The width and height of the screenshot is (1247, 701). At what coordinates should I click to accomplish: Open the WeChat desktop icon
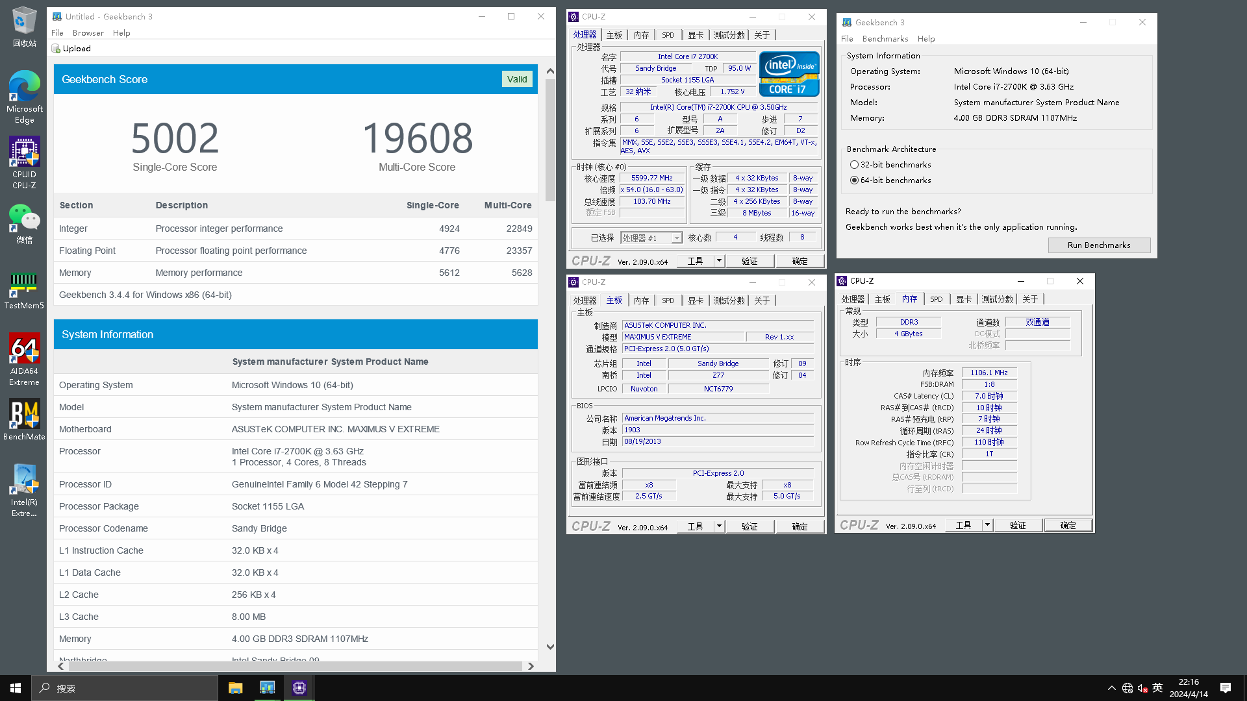(24, 224)
